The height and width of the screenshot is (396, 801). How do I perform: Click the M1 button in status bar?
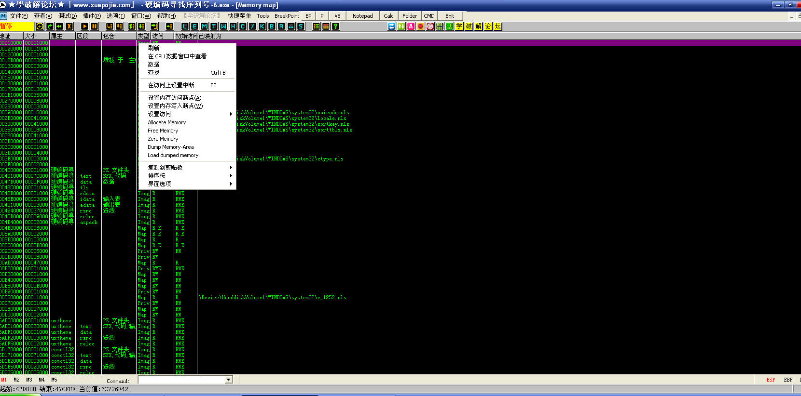tap(4, 380)
